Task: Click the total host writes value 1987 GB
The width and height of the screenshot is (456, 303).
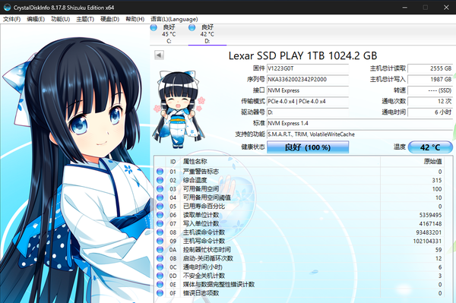Action: 430,79
